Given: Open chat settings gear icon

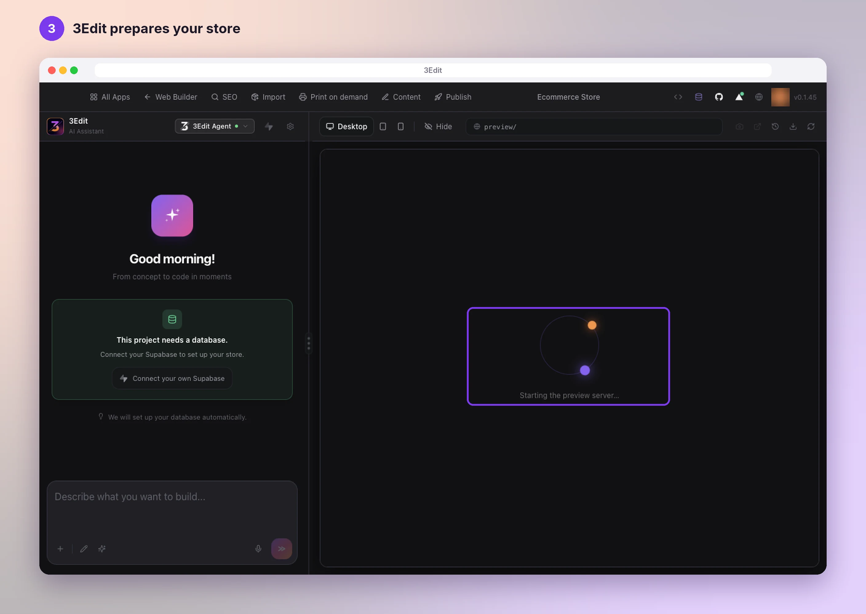Looking at the screenshot, I should (290, 126).
